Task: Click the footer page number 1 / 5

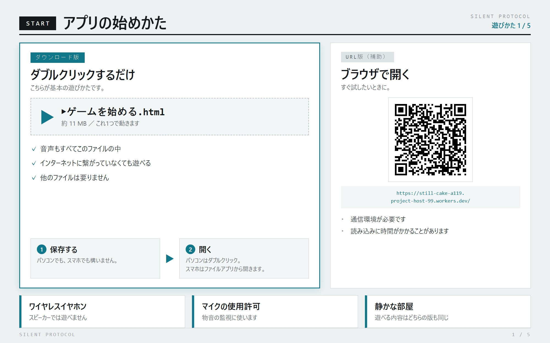Action: click(521, 334)
